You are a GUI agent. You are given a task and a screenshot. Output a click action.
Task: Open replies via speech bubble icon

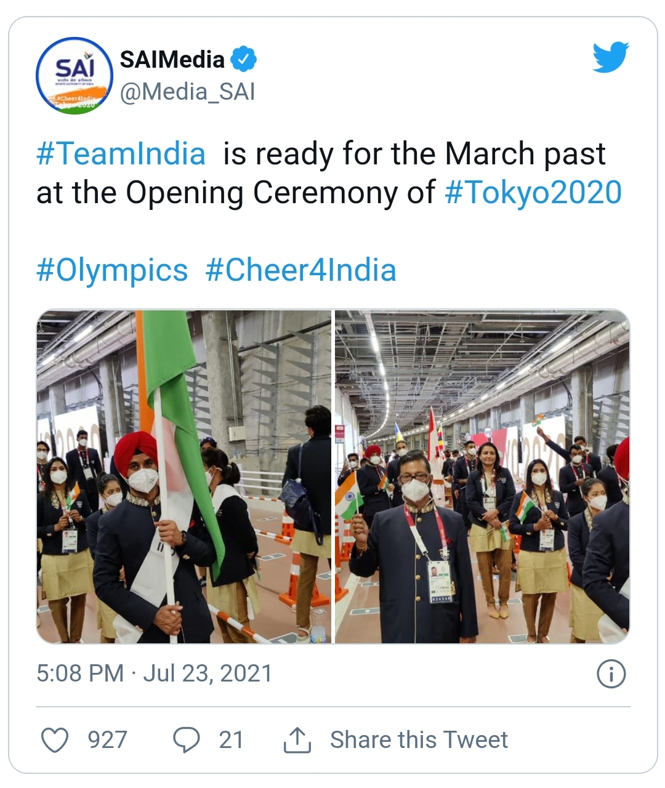(x=186, y=739)
